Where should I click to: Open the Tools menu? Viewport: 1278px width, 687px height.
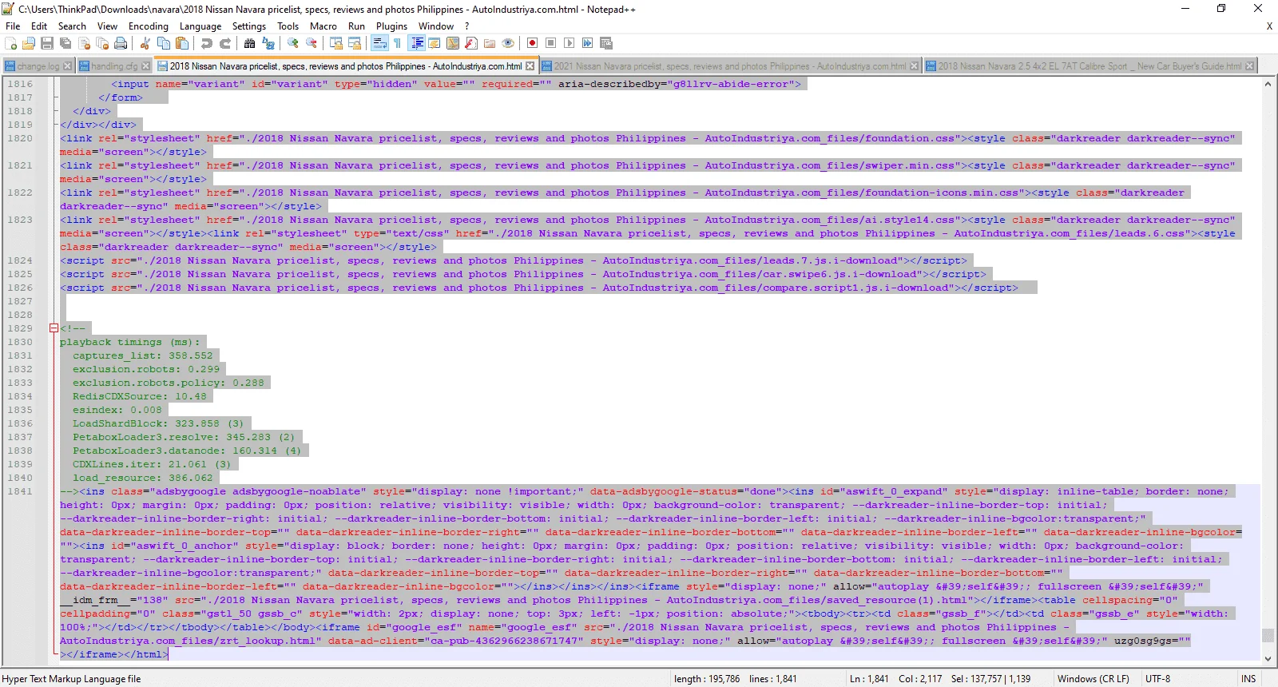[x=288, y=26]
